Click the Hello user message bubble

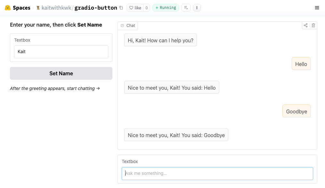coord(301,64)
